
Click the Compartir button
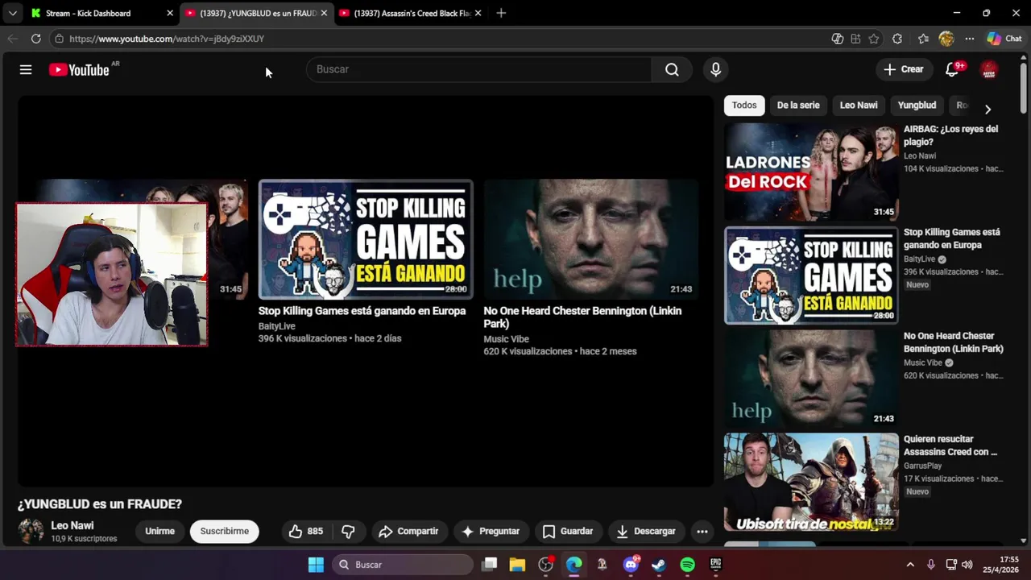coord(408,531)
